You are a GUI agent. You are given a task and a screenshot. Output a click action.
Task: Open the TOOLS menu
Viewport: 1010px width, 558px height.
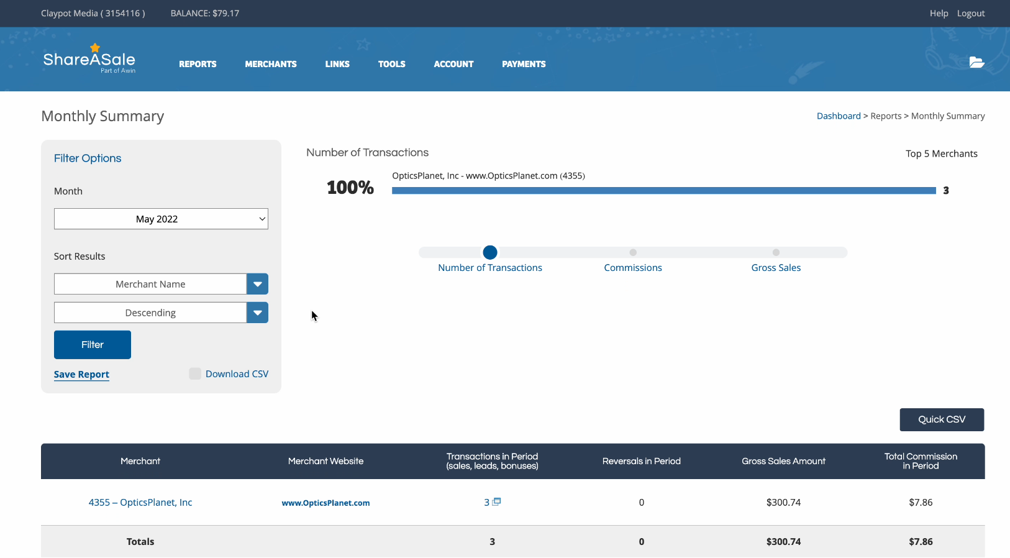(391, 64)
